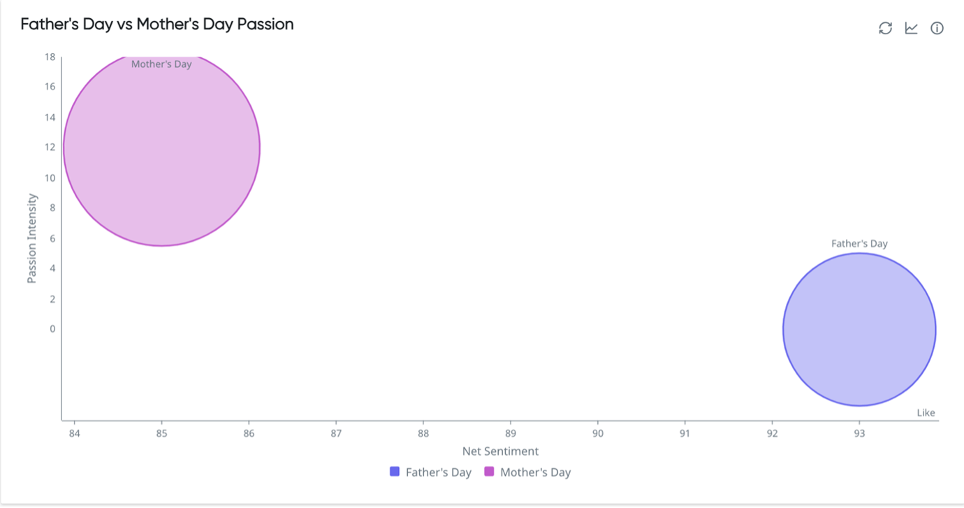Screen dimensions: 964x508
Task: Click the 93 tick on x-axis
Action: click(x=859, y=433)
